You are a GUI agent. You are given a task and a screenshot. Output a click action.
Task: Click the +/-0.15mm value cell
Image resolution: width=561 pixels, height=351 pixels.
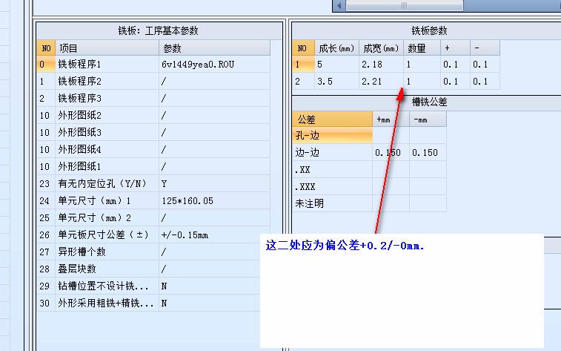pyautogui.click(x=214, y=235)
